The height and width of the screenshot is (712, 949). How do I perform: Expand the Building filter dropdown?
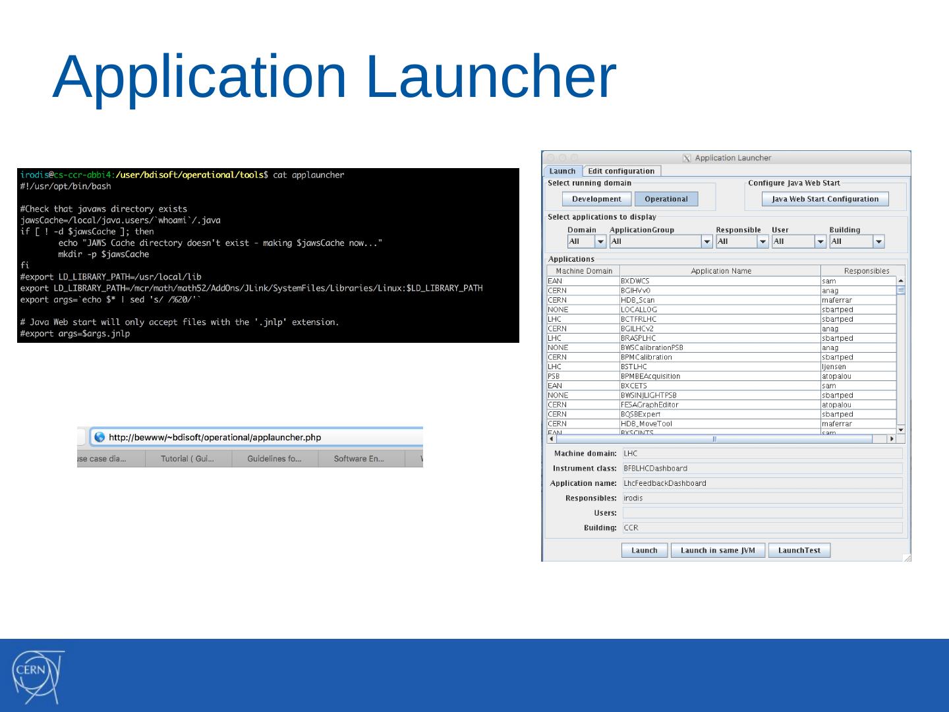(x=878, y=242)
